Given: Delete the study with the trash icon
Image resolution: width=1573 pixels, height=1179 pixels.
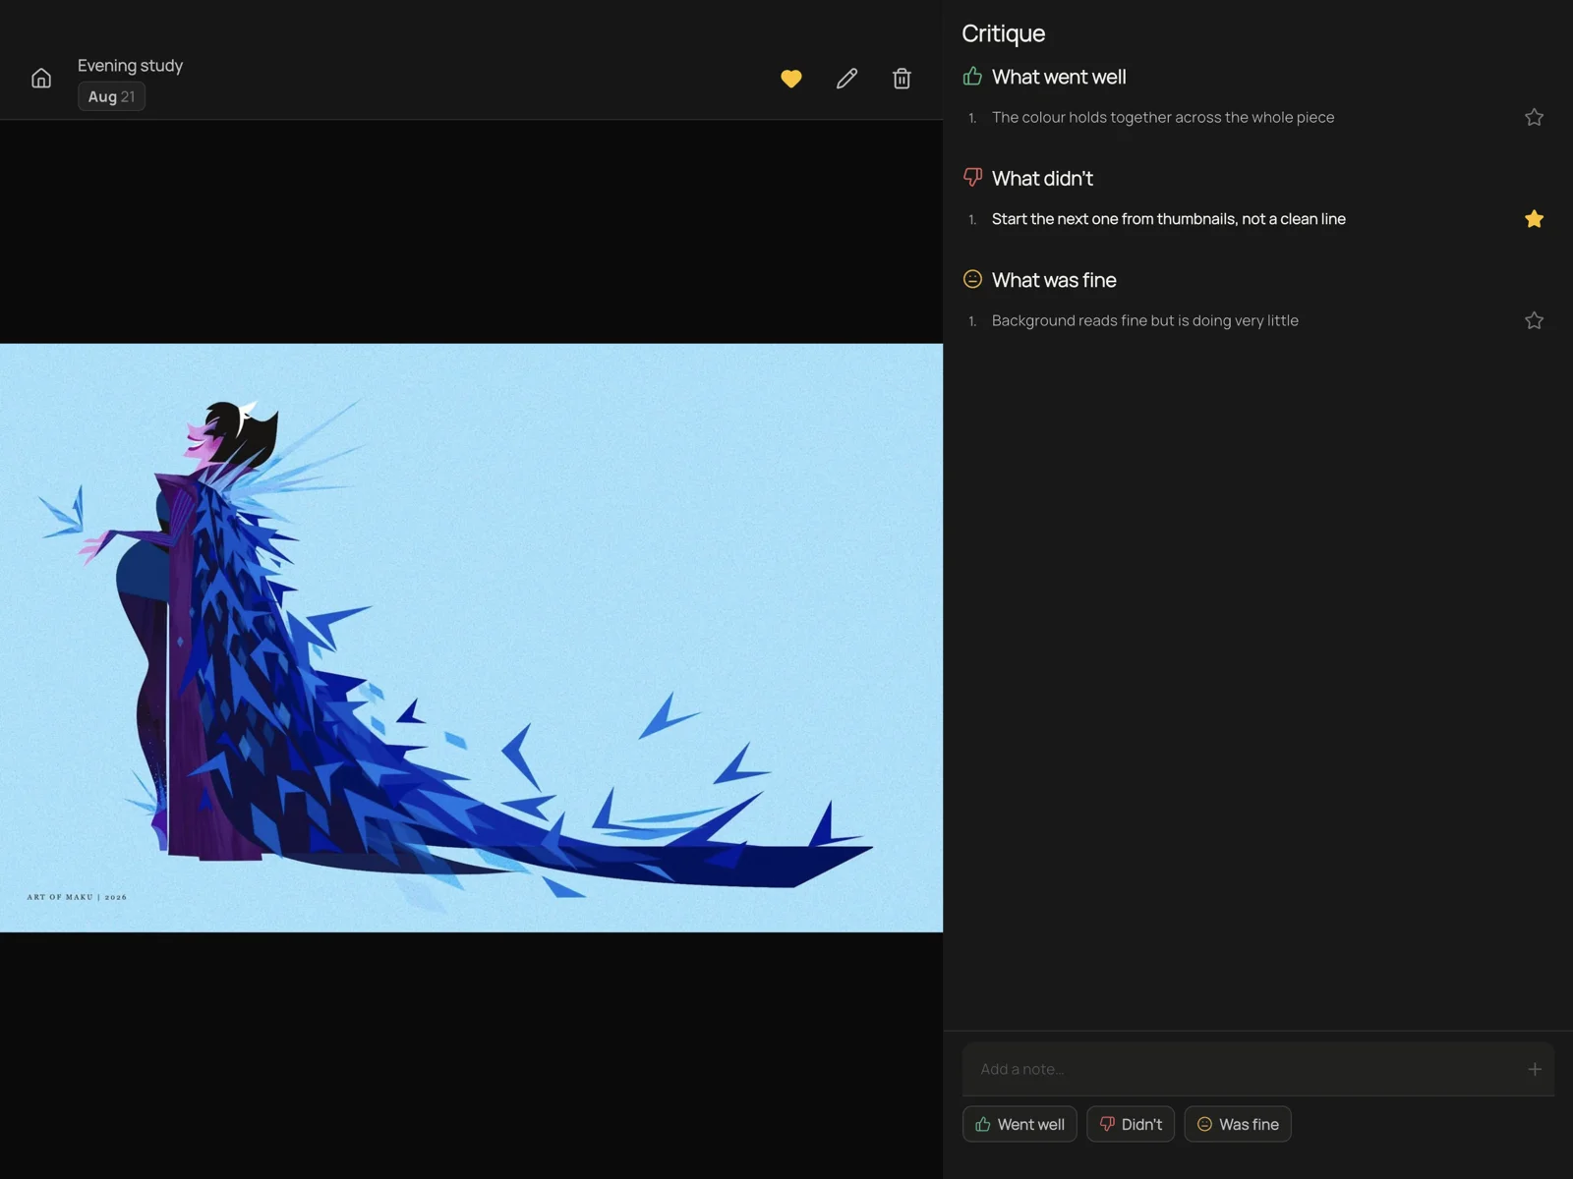Looking at the screenshot, I should 902,79.
